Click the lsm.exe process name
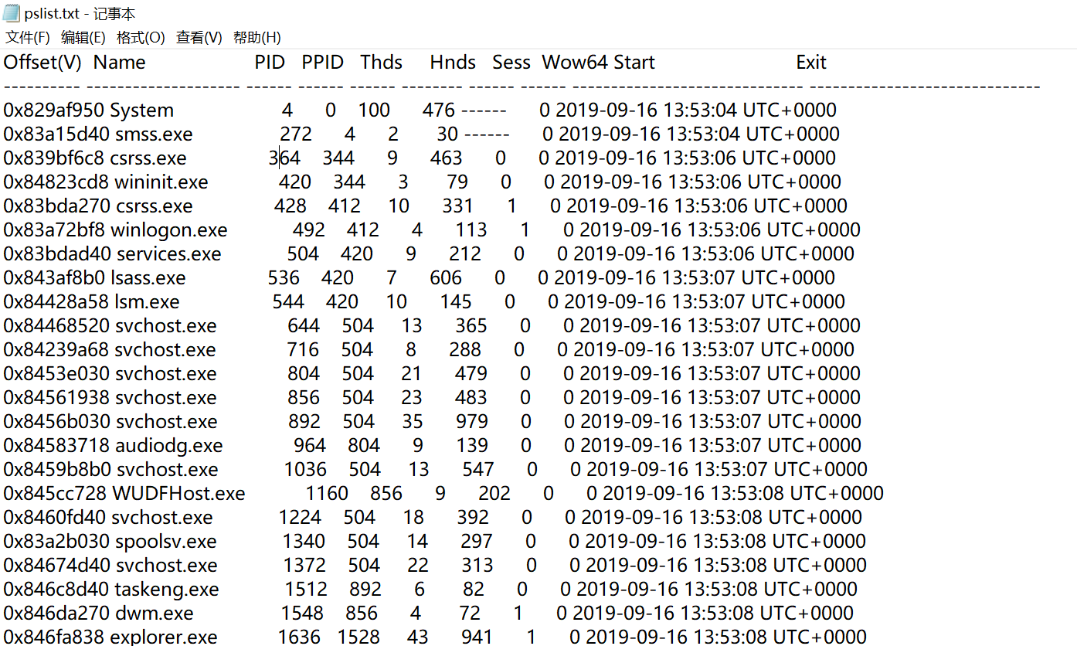 (x=147, y=302)
